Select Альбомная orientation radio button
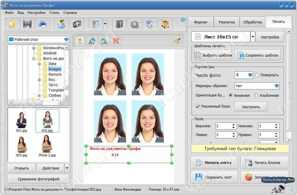The image size is (297, 195). pyautogui.click(x=256, y=95)
